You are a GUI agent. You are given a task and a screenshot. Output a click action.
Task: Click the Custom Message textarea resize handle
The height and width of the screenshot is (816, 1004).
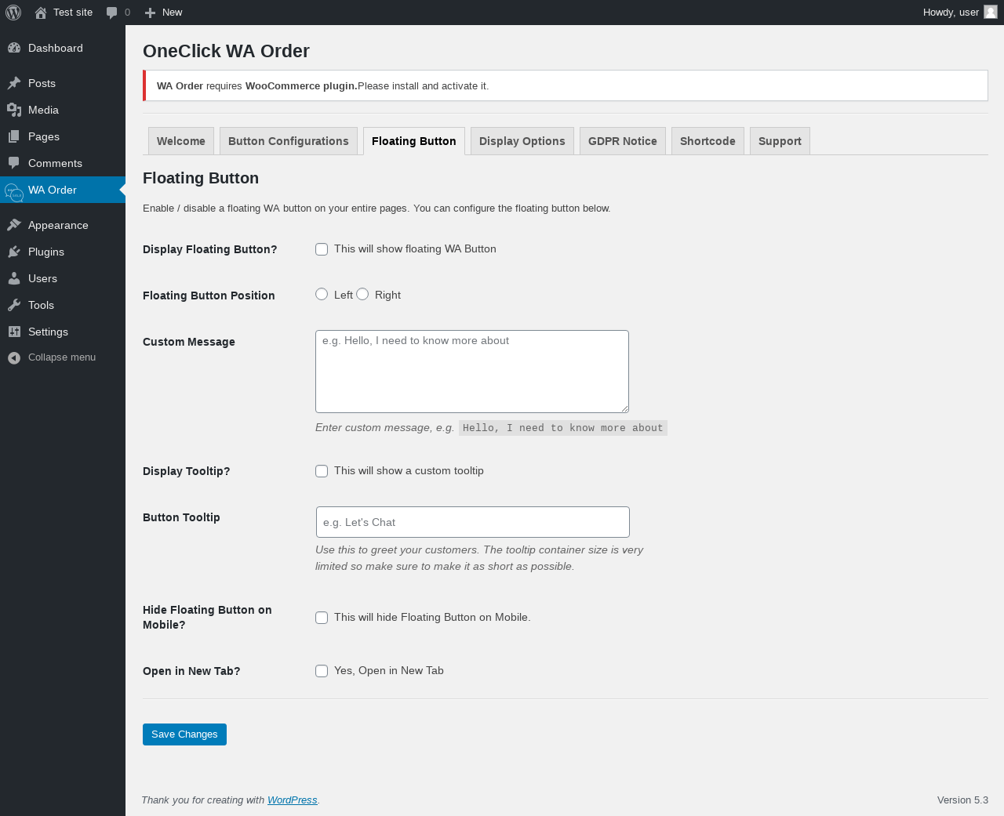(x=624, y=408)
